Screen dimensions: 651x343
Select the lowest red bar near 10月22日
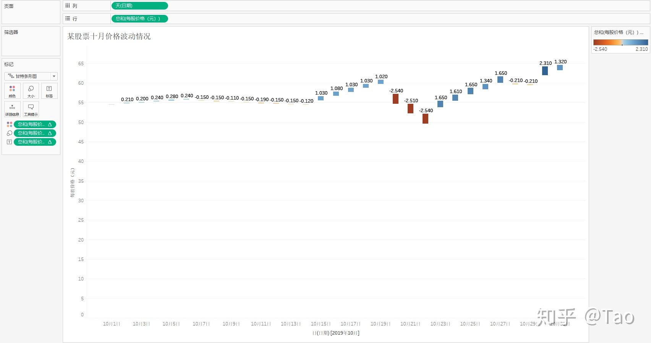[425, 119]
